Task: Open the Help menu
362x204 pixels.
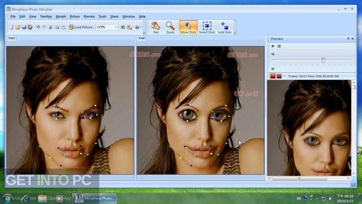Action: click(142, 16)
